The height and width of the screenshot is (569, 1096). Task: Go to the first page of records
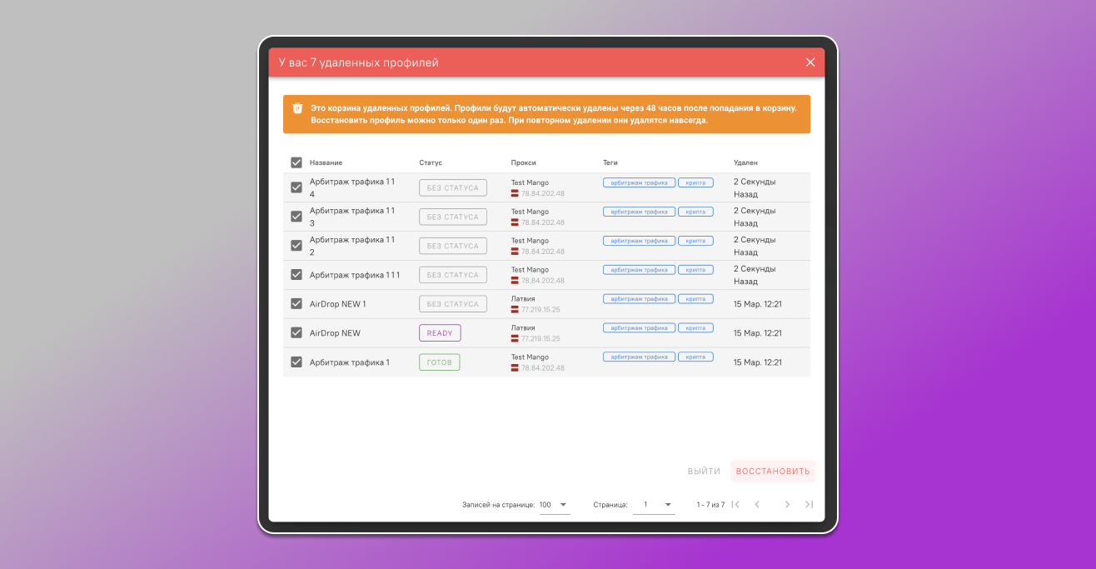pyautogui.click(x=735, y=505)
